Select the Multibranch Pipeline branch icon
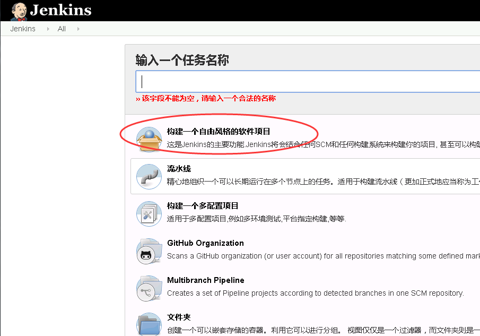 point(149,289)
